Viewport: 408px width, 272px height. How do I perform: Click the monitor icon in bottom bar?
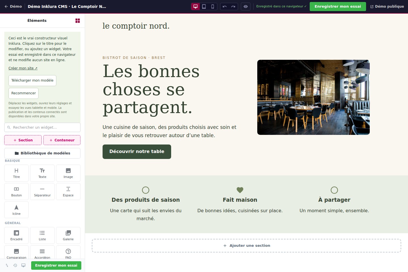(24, 265)
